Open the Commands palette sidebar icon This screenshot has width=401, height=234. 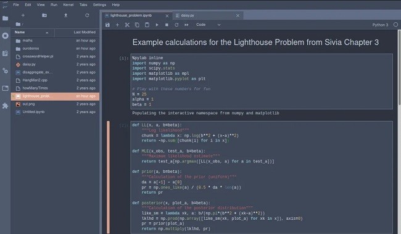tap(5, 53)
